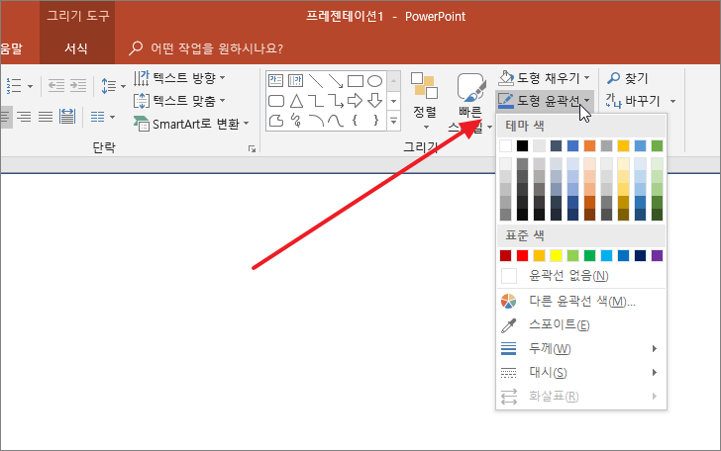
Task: Open the columns dropdown
Action: pos(103,117)
